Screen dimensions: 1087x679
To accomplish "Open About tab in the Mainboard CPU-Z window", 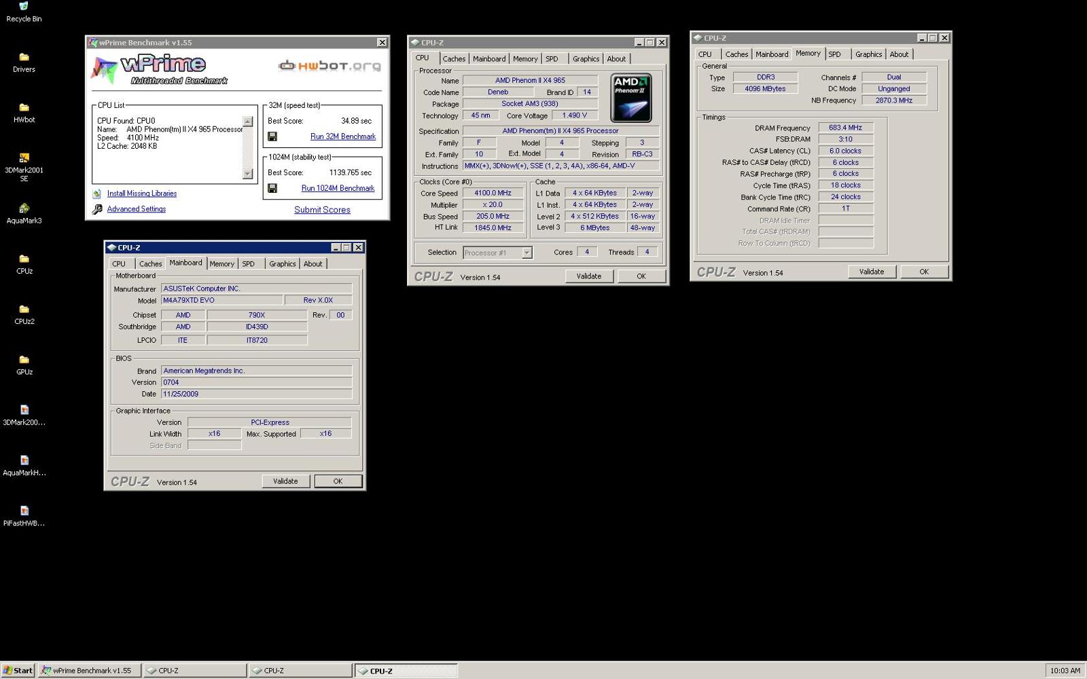I will pyautogui.click(x=313, y=264).
